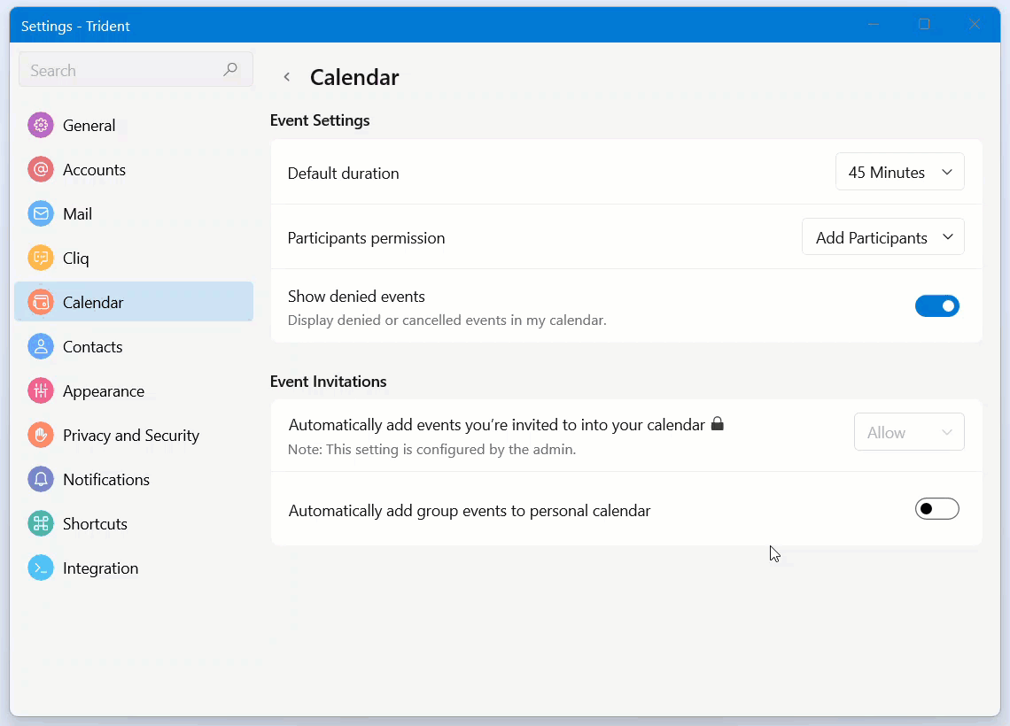Viewport: 1010px width, 726px height.
Task: Click the General settings gear icon
Action: 41,126
